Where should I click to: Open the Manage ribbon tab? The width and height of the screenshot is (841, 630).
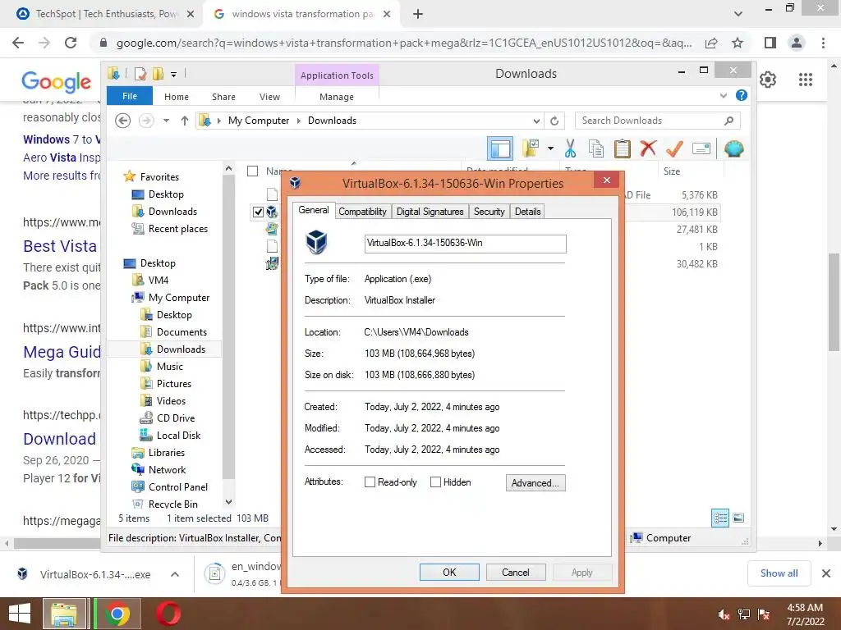coord(336,97)
